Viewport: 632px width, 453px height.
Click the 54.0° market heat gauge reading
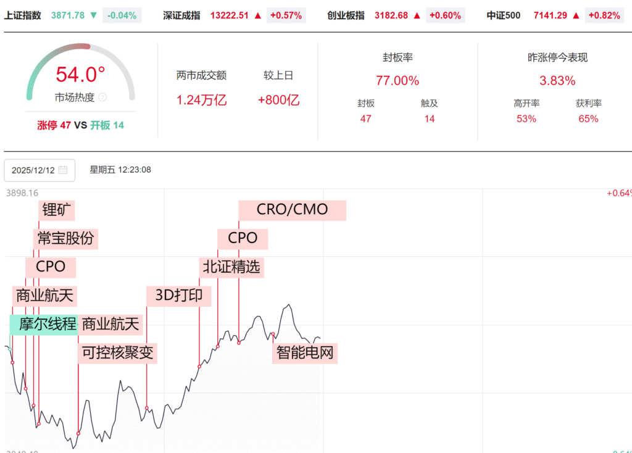[80, 75]
